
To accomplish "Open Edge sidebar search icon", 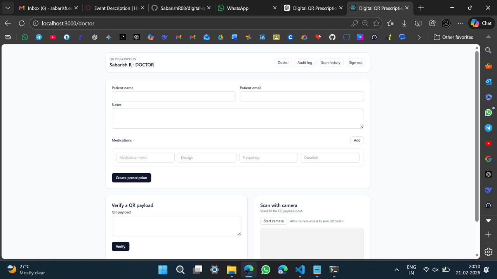I will (x=488, y=50).
